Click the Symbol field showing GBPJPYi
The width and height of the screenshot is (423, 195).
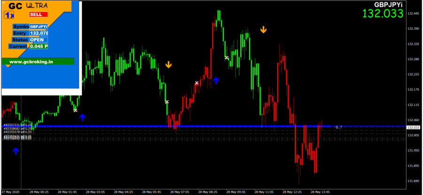pos(39,27)
